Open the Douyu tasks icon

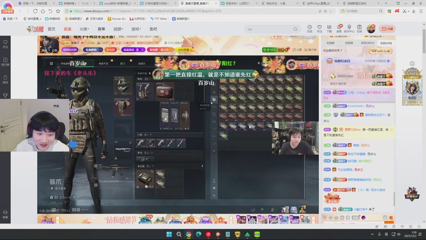pyautogui.click(x=359, y=29)
